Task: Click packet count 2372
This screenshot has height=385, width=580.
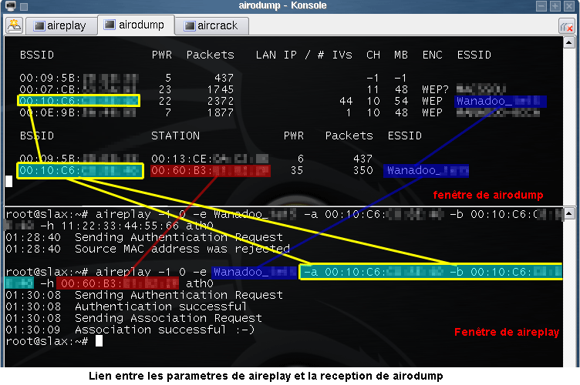Action: coord(221,101)
